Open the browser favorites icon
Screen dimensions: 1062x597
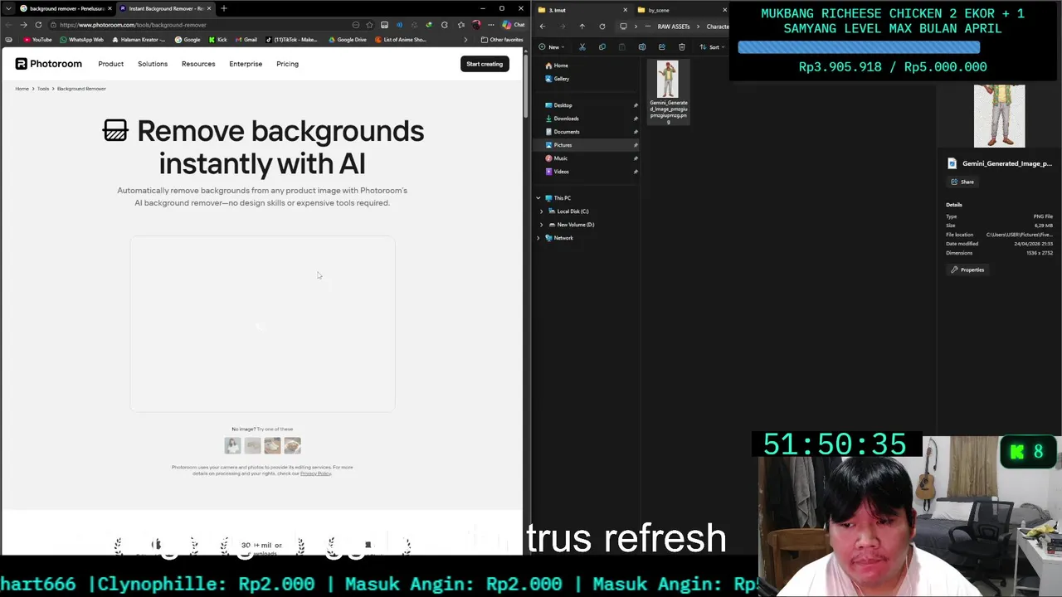click(460, 25)
